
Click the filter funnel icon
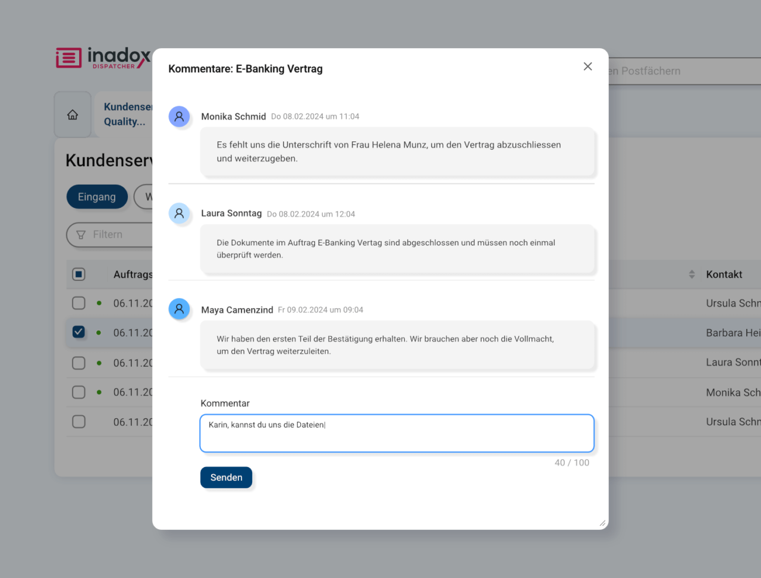coord(81,235)
